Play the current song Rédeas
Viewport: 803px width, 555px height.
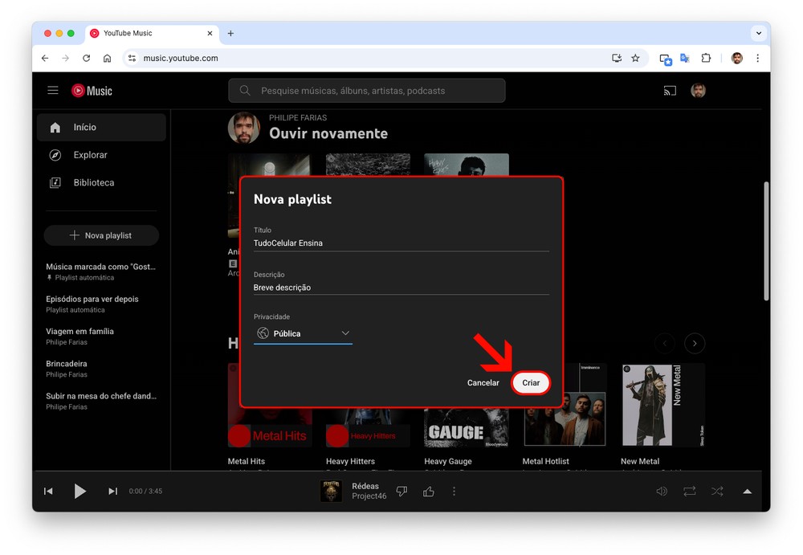click(x=79, y=492)
